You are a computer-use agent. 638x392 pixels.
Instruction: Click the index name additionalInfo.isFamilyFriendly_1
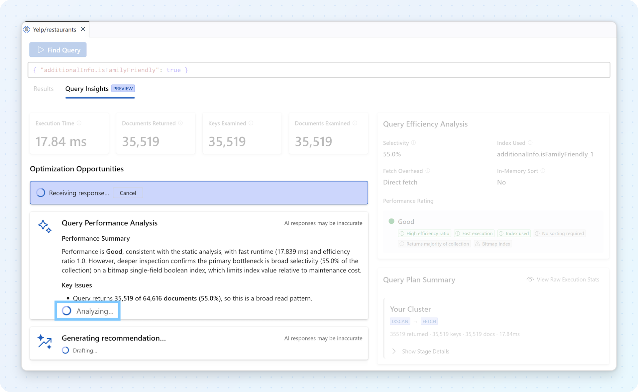point(545,154)
